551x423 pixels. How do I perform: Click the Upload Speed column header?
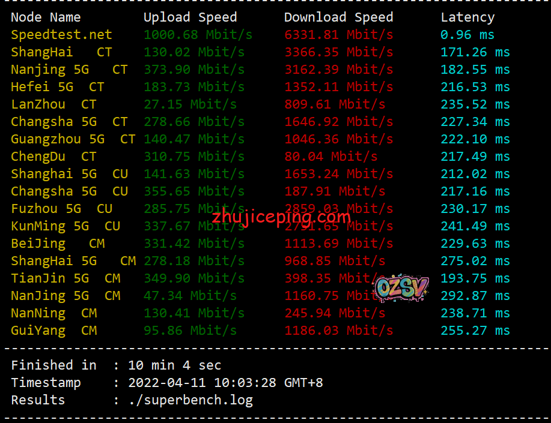click(190, 17)
